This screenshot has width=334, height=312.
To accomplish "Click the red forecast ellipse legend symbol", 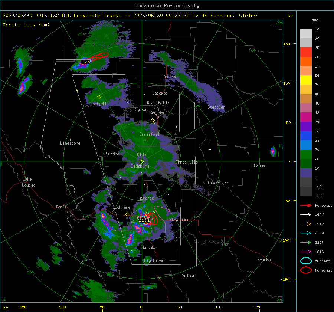I will 306,270.
